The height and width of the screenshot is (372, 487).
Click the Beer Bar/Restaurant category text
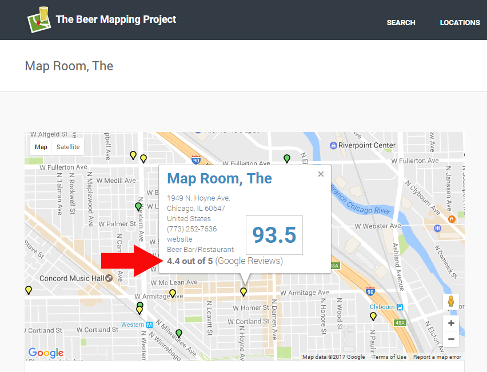point(200,249)
